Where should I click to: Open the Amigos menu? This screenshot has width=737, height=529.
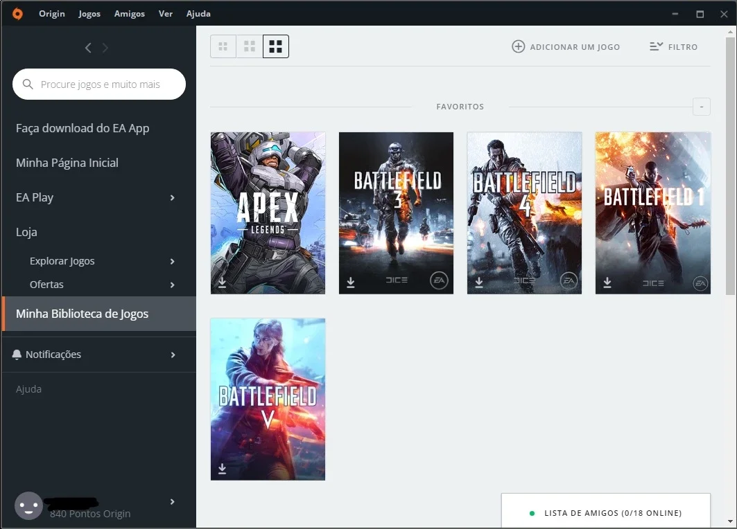pyautogui.click(x=129, y=14)
